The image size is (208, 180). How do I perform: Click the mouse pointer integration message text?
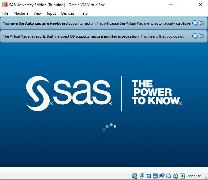(x=93, y=36)
